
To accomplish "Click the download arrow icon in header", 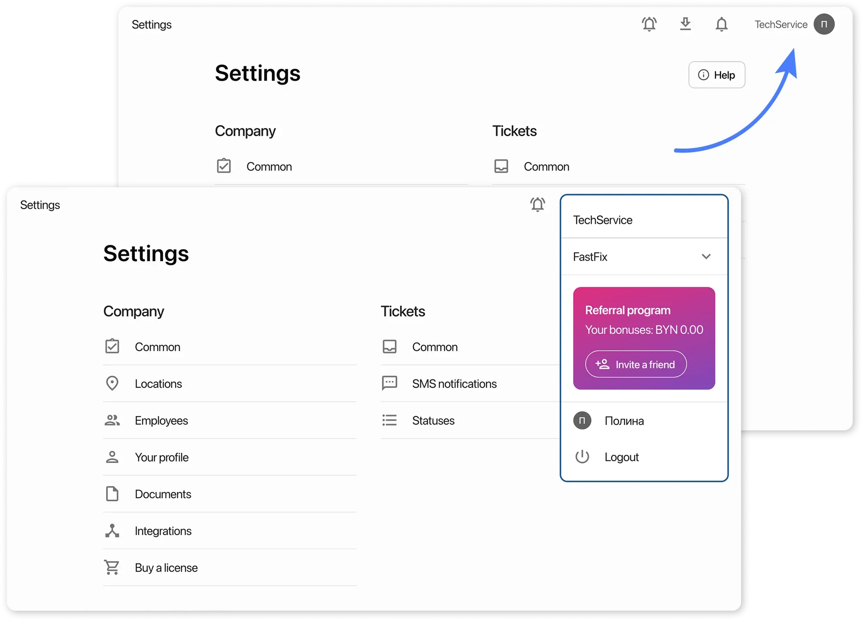I will [x=685, y=24].
